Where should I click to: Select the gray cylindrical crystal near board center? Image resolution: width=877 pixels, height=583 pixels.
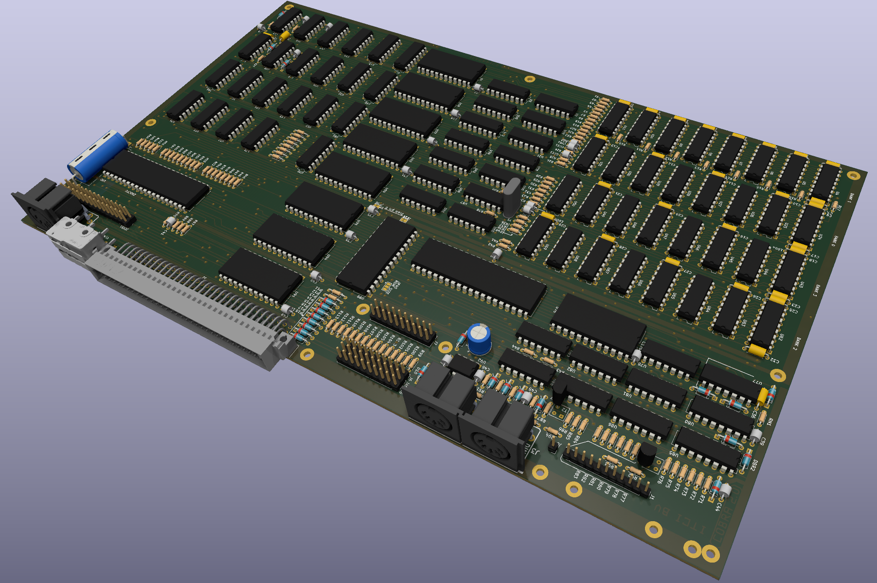pyautogui.click(x=512, y=197)
